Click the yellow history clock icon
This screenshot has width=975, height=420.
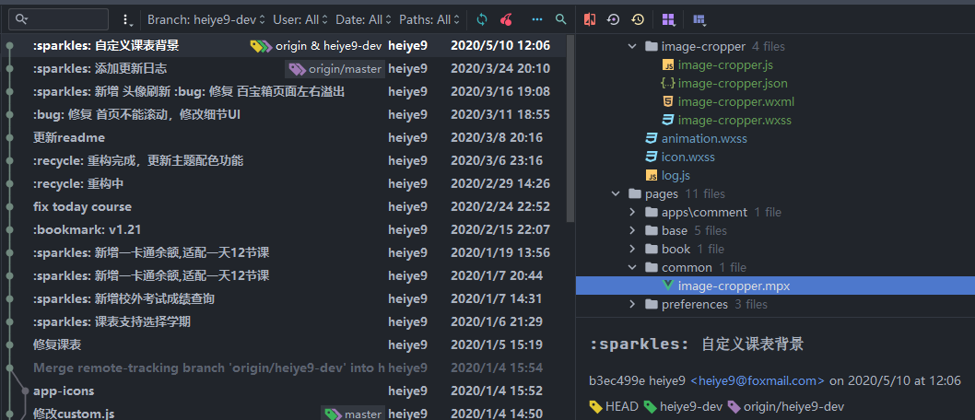pos(638,19)
